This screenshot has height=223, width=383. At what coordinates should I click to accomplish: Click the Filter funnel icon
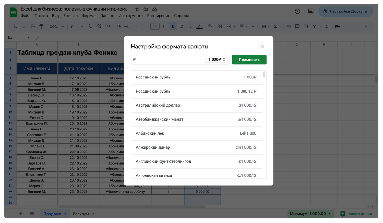pyautogui.click(x=314, y=26)
